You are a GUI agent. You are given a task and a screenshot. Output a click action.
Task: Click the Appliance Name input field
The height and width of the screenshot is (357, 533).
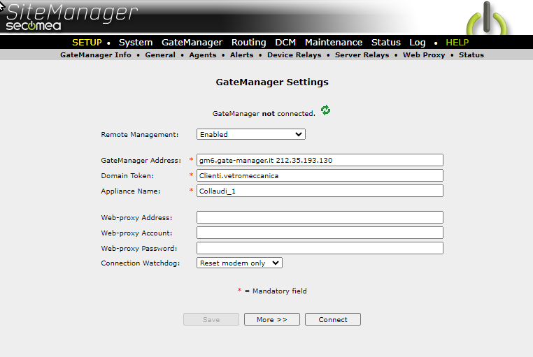point(320,191)
